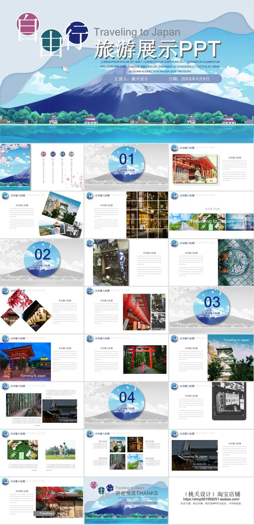
Task: Open the slide with red temple photo
Action: 211,167
